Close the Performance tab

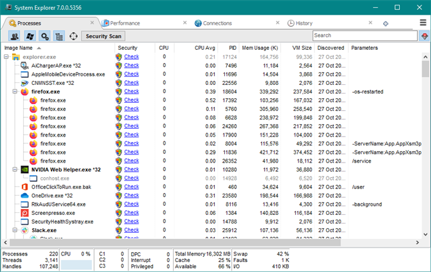click(185, 23)
